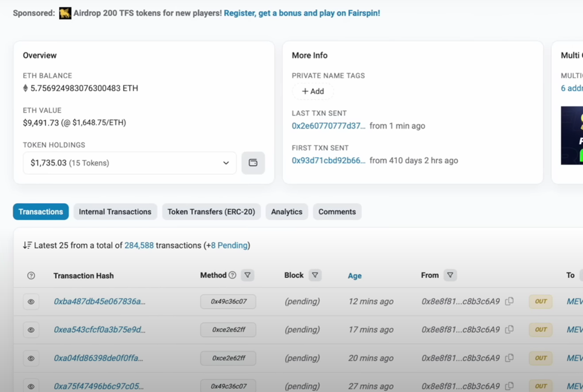Open the wallet token holdings icon button
This screenshot has height=392, width=583.
(x=253, y=163)
